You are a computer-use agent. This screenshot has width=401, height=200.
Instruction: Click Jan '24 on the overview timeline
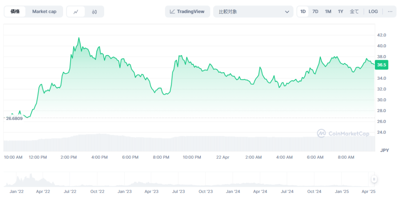click(233, 192)
